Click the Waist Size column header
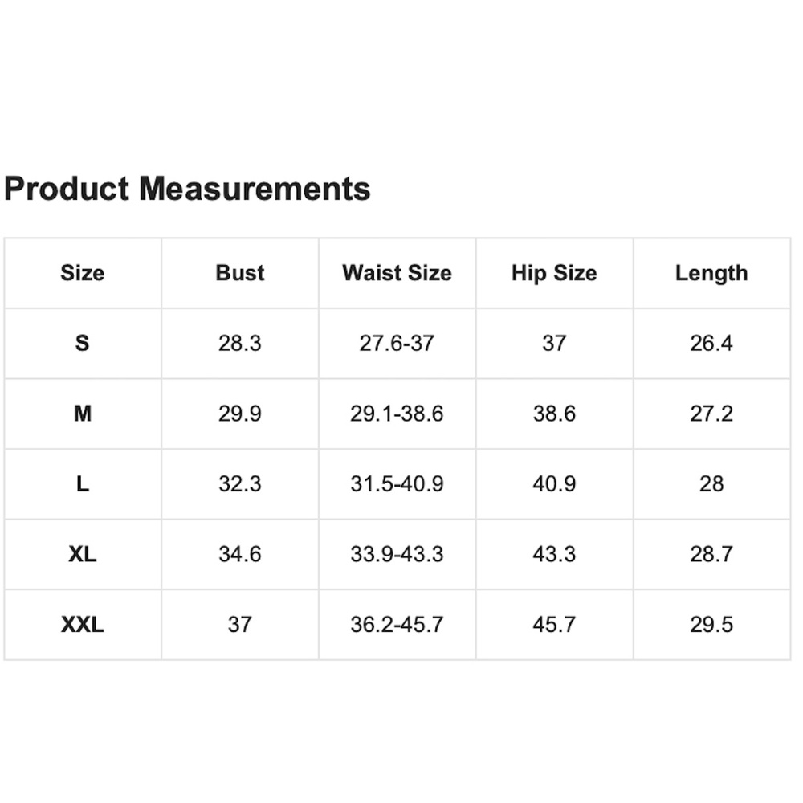 pos(397,273)
